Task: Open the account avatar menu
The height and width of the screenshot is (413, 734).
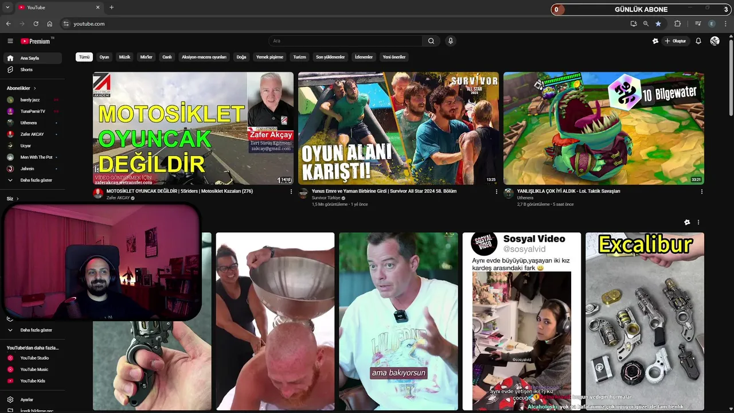Action: click(715, 41)
